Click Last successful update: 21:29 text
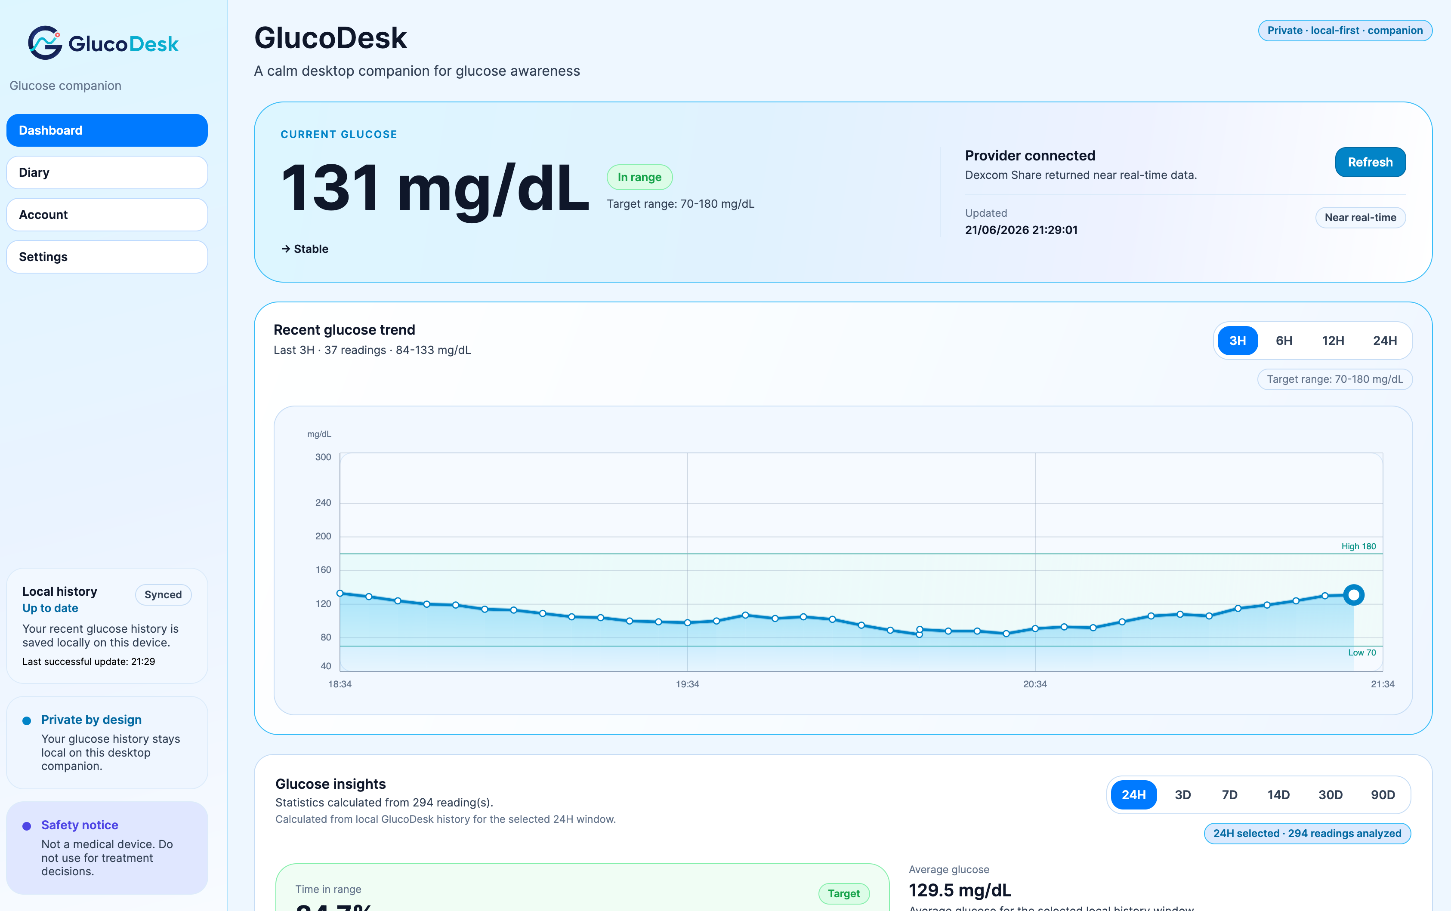Screen dimensions: 1451x911 pyautogui.click(x=89, y=662)
